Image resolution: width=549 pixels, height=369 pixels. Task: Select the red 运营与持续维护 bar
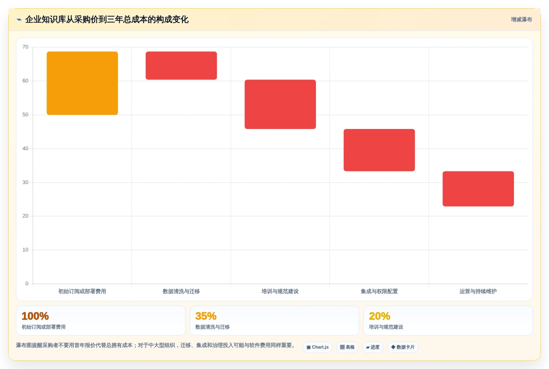tap(478, 189)
